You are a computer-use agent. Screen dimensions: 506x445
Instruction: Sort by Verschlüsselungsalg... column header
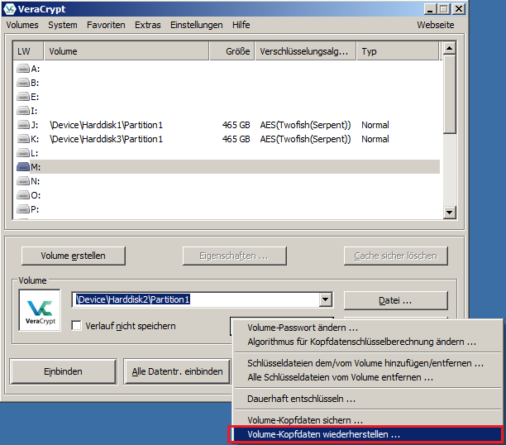pos(306,51)
